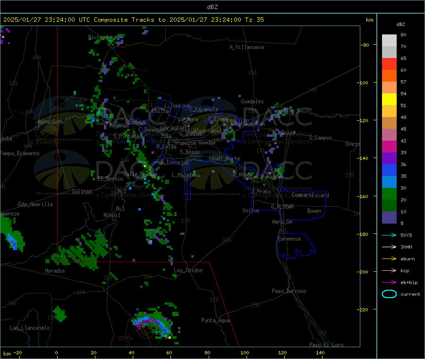Click the cyan 50YD arrow legend icon
Viewport: 425px width, 359px height.
[x=389, y=235]
